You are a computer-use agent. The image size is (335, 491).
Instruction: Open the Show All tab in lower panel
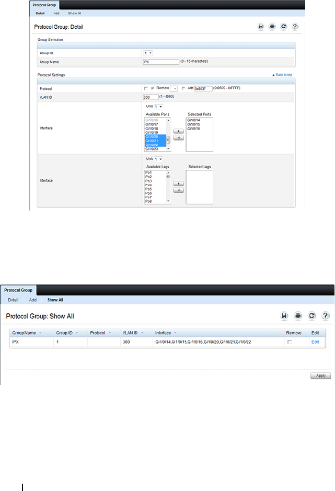tap(55, 300)
